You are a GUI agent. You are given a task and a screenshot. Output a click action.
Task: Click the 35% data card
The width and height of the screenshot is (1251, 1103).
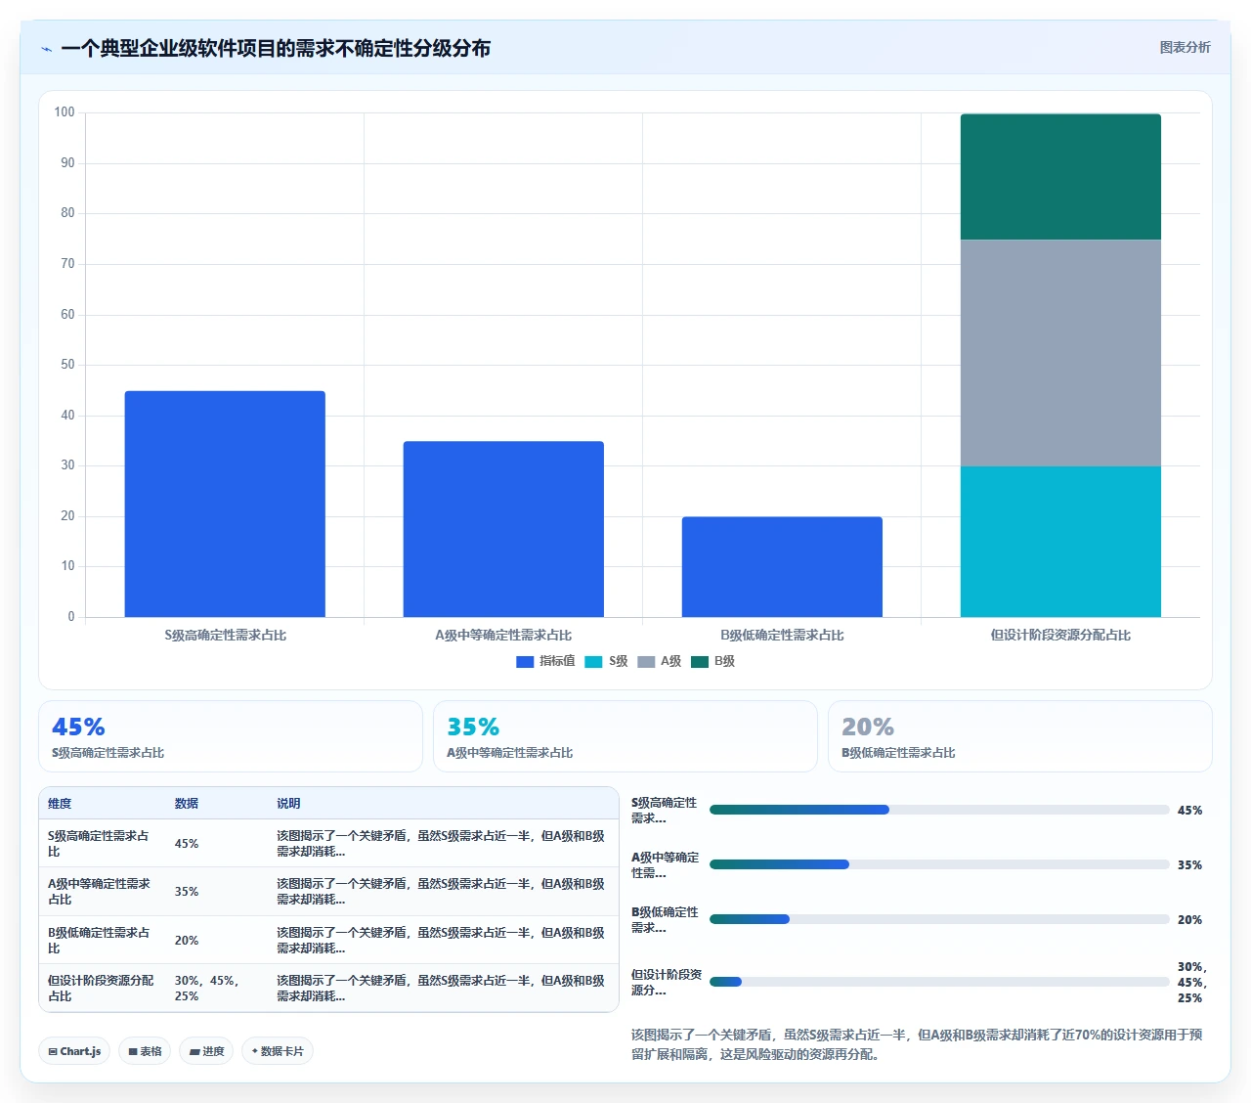coord(625,736)
